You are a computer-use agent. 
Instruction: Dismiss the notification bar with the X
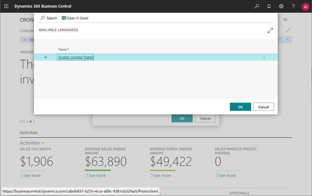pyautogui.click(x=25, y=40)
